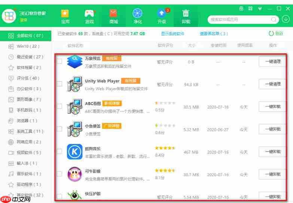Open the 卸载 trash can tab

[x=186, y=16]
